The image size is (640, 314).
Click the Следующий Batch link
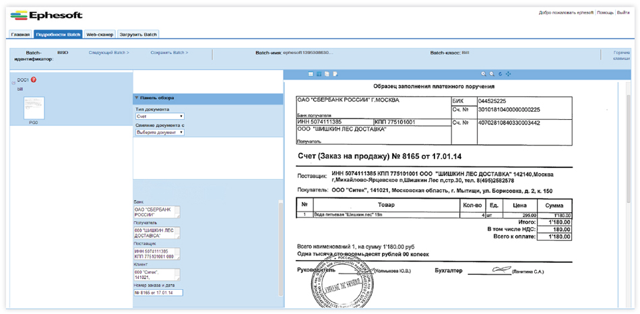coord(109,53)
